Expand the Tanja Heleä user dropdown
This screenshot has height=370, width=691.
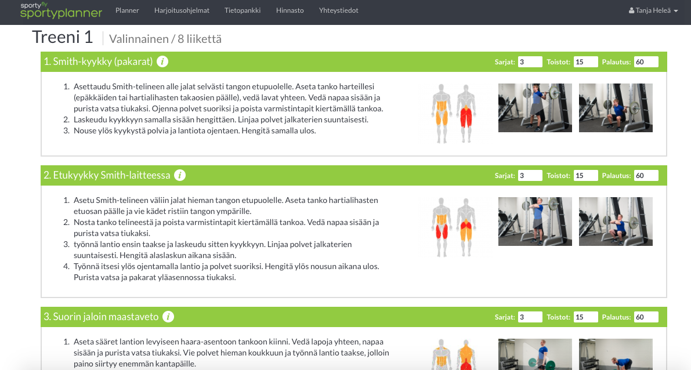click(653, 10)
